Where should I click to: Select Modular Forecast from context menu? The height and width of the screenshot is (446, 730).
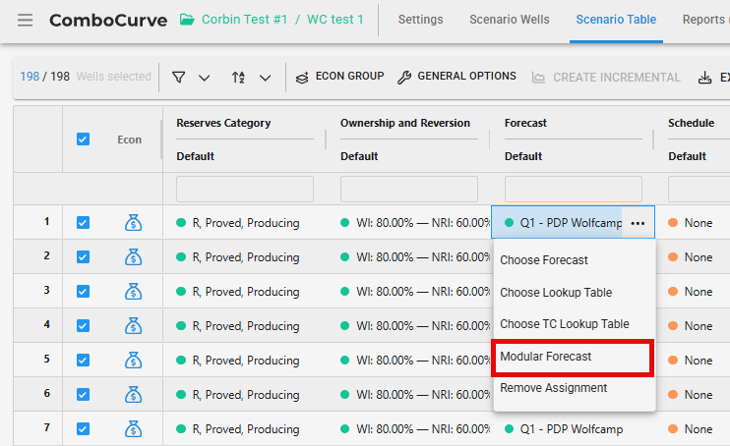coord(546,357)
